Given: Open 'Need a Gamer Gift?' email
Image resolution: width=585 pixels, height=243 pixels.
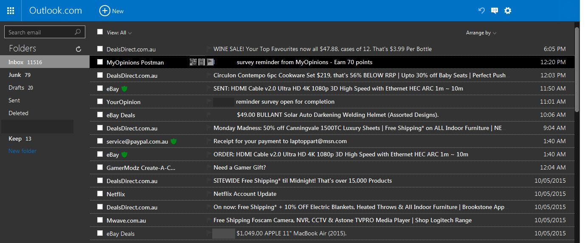Looking at the screenshot, I should click(240, 167).
